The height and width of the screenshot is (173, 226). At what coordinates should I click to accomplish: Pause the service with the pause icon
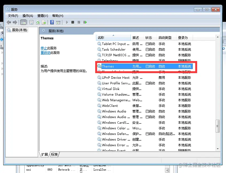tap(79, 22)
